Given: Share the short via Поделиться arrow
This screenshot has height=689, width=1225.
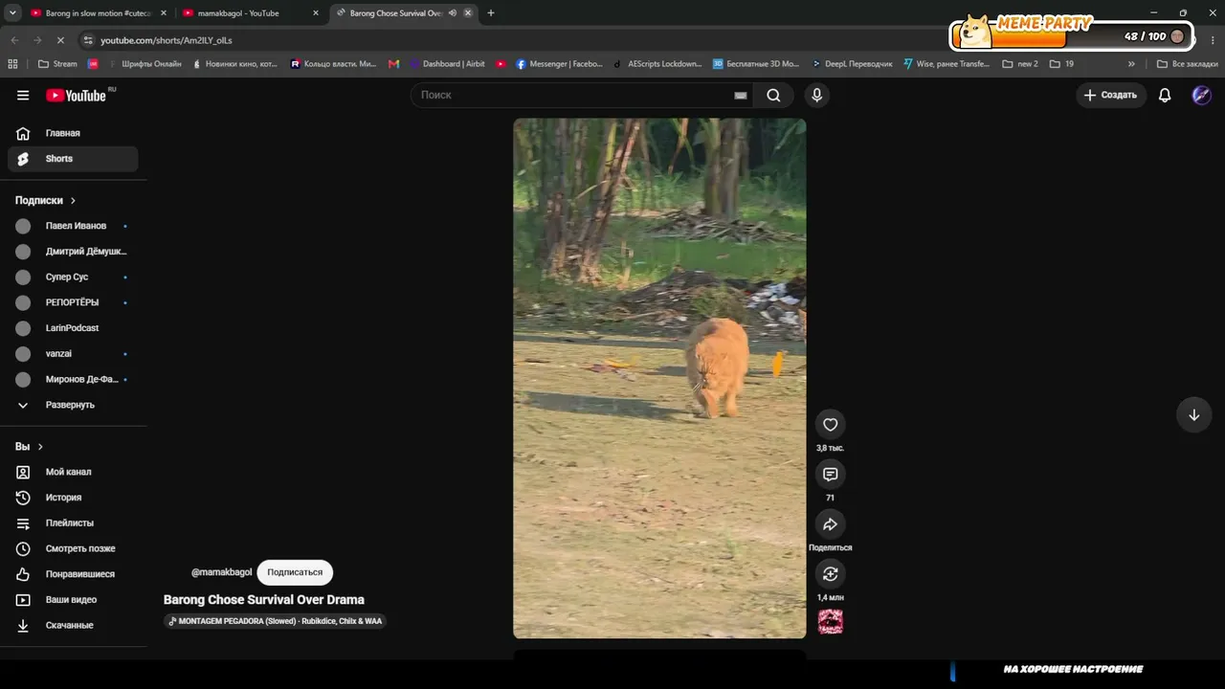Looking at the screenshot, I should click(830, 524).
